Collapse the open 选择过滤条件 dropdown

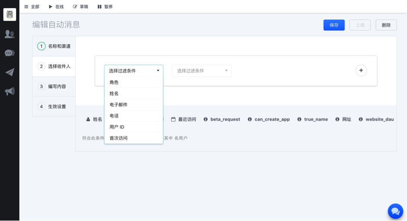pos(133,70)
